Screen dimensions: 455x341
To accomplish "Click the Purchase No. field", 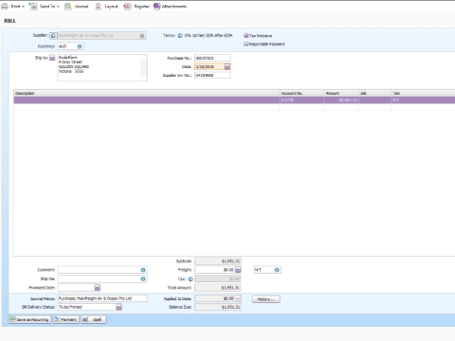I will (212, 58).
